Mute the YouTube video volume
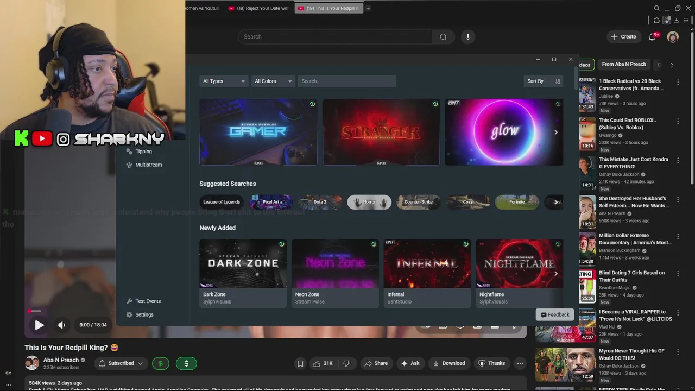This screenshot has height=391, width=695. pos(61,325)
